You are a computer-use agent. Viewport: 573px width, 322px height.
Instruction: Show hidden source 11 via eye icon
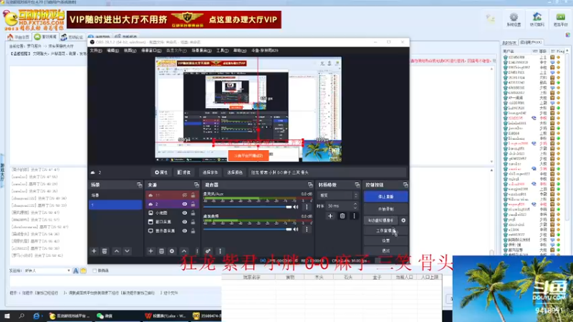pyautogui.click(x=185, y=195)
